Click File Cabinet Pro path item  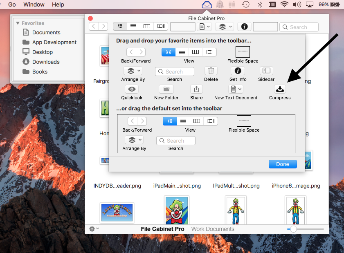pyautogui.click(x=162, y=229)
